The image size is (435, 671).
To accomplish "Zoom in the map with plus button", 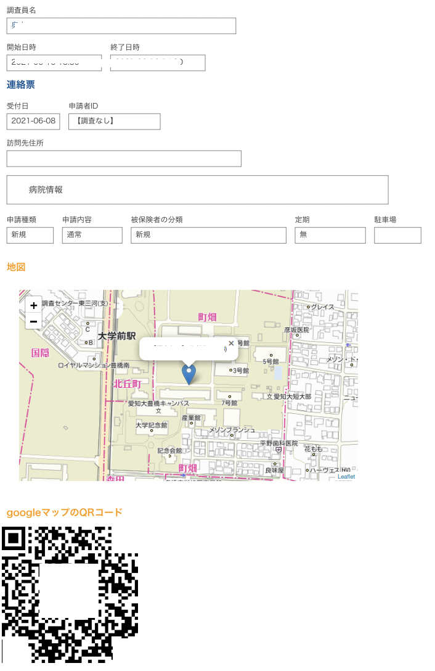I will tap(33, 305).
